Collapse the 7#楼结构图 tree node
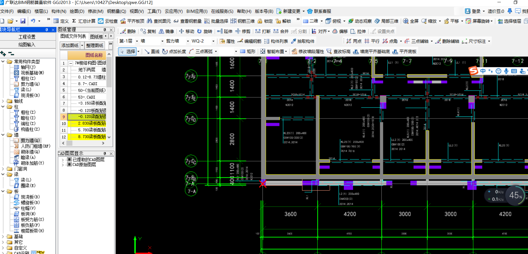 pos(71,63)
